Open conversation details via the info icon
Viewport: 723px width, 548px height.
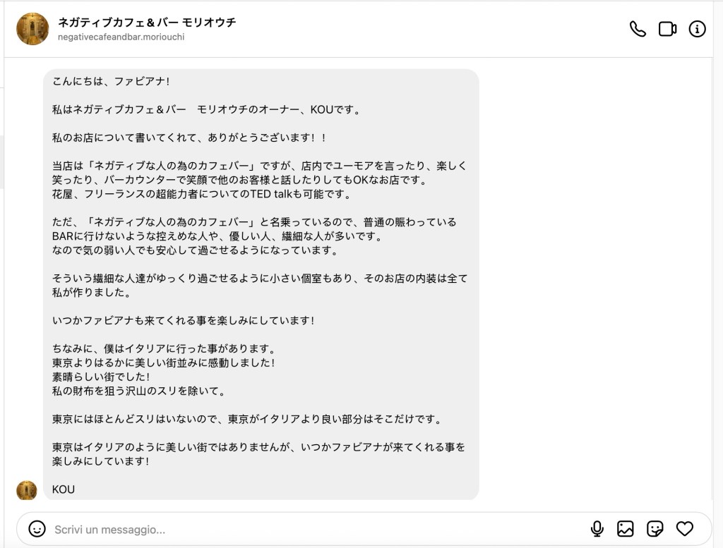point(697,29)
